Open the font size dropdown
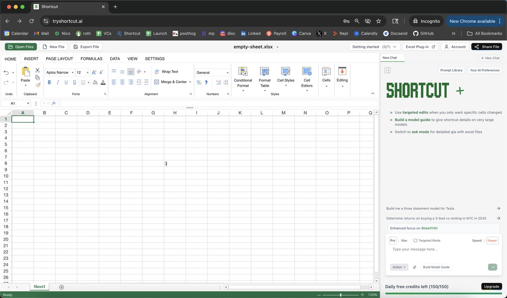Screen dimensions: 507x298 point(87,73)
